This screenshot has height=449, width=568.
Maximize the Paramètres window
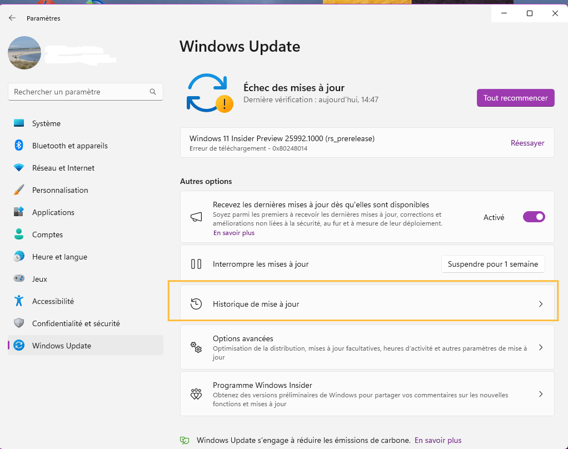tap(529, 13)
